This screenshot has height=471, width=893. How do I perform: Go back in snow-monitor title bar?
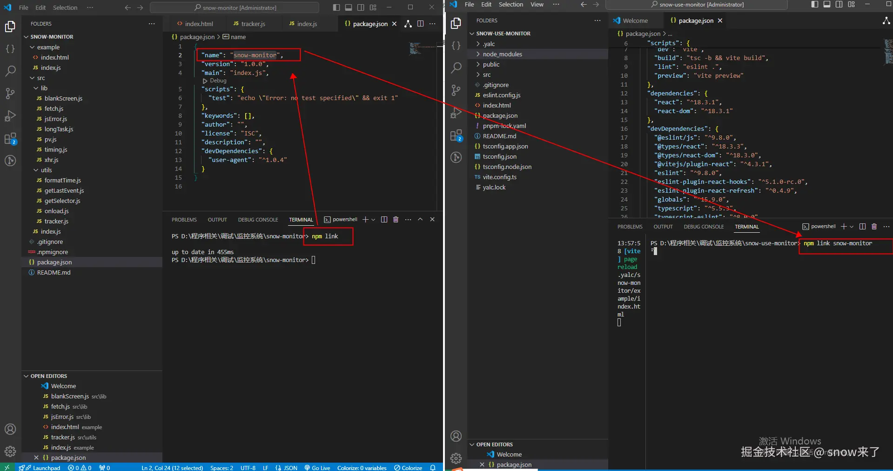click(x=128, y=7)
